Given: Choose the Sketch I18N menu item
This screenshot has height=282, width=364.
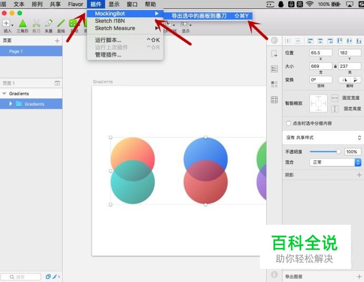Looking at the screenshot, I should (125, 21).
